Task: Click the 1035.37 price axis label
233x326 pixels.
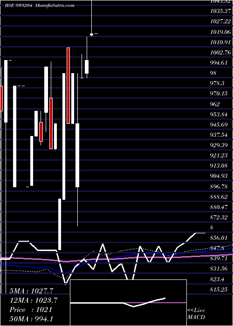Action: pos(220,11)
